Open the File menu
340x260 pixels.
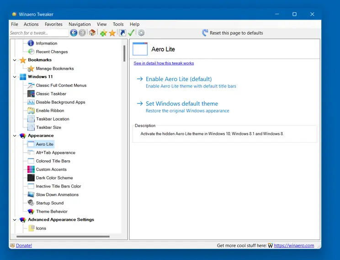pyautogui.click(x=15, y=24)
